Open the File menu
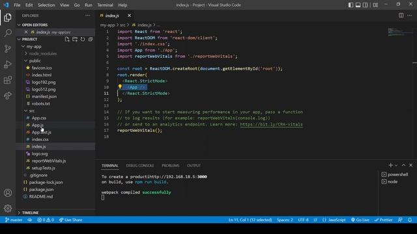The image size is (417, 234). (x=17, y=5)
